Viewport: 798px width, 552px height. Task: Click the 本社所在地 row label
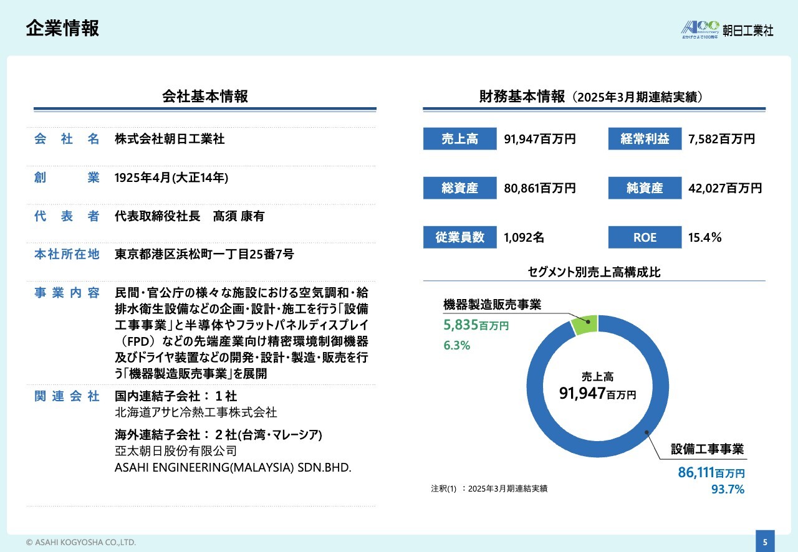coord(67,254)
